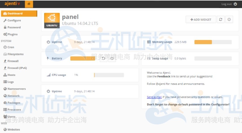The image size is (242, 133).
Task: Open the Send e-mail link
Action: [x=154, y=97]
